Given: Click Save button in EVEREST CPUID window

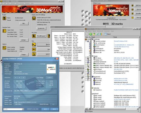Looking at the screenshot, I should (45, 109).
